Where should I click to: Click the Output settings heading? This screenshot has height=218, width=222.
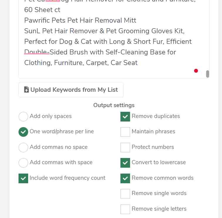click(x=114, y=105)
